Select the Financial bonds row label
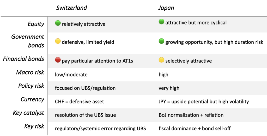The height and width of the screenshot is (136, 267). tap(24, 59)
